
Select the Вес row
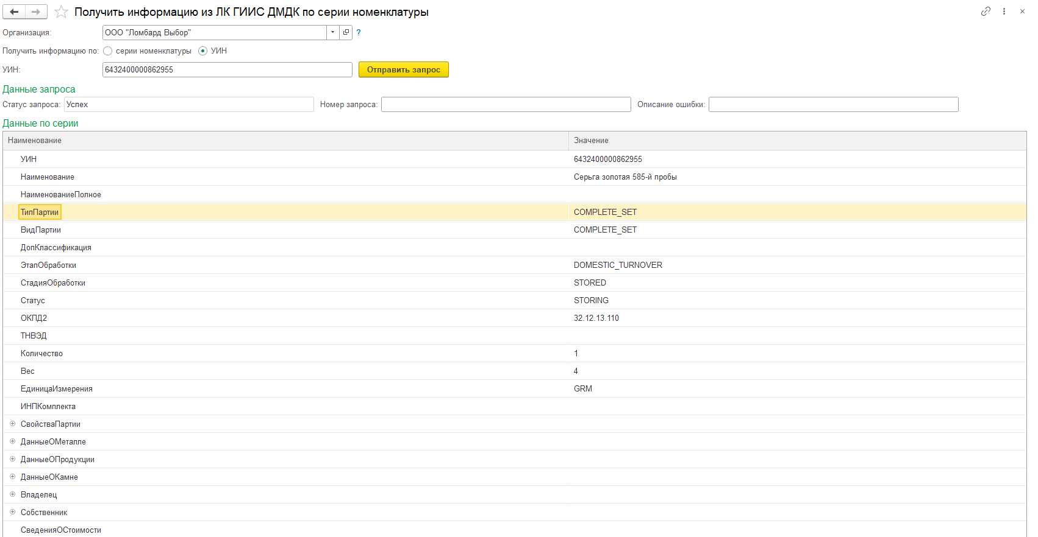tap(515, 371)
